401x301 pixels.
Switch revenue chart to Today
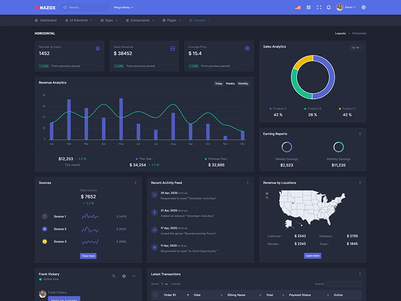[219, 84]
